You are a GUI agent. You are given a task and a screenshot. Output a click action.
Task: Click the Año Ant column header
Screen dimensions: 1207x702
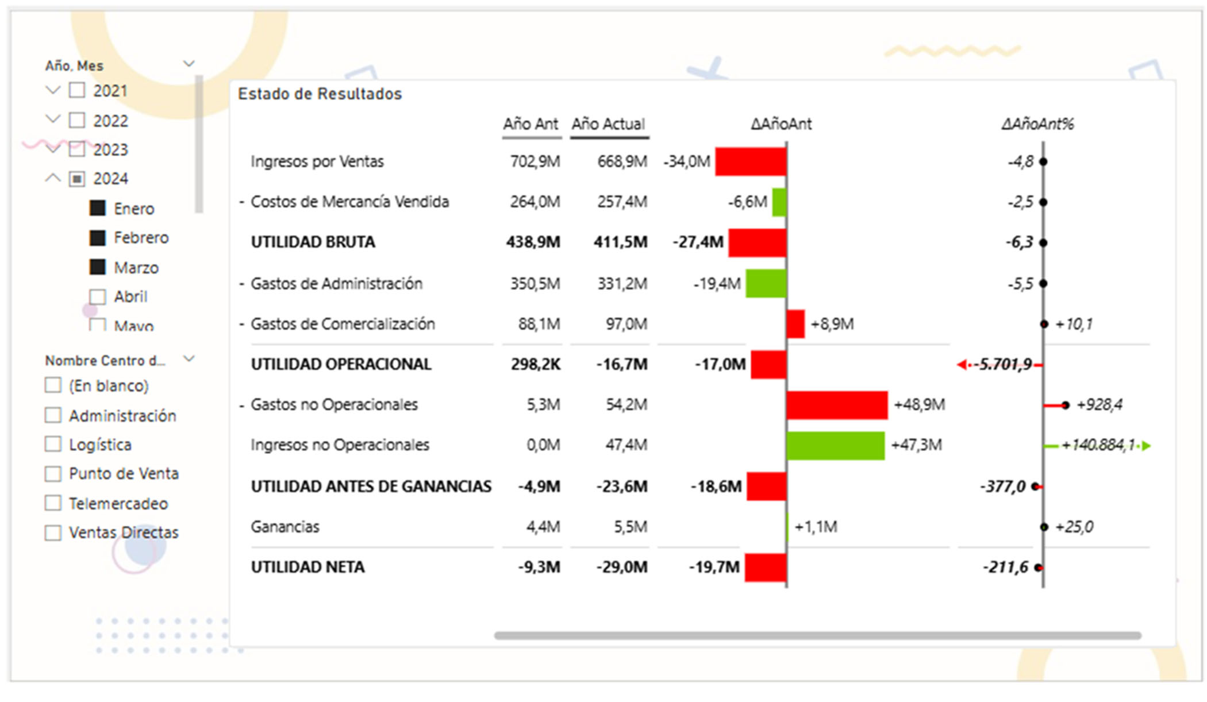531,124
